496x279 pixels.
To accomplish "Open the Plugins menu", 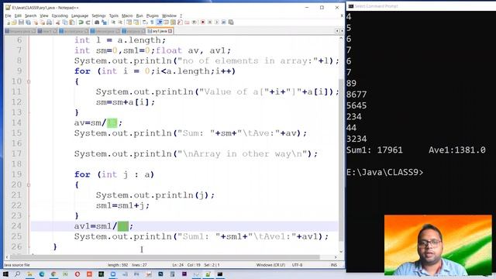I will [x=153, y=15].
